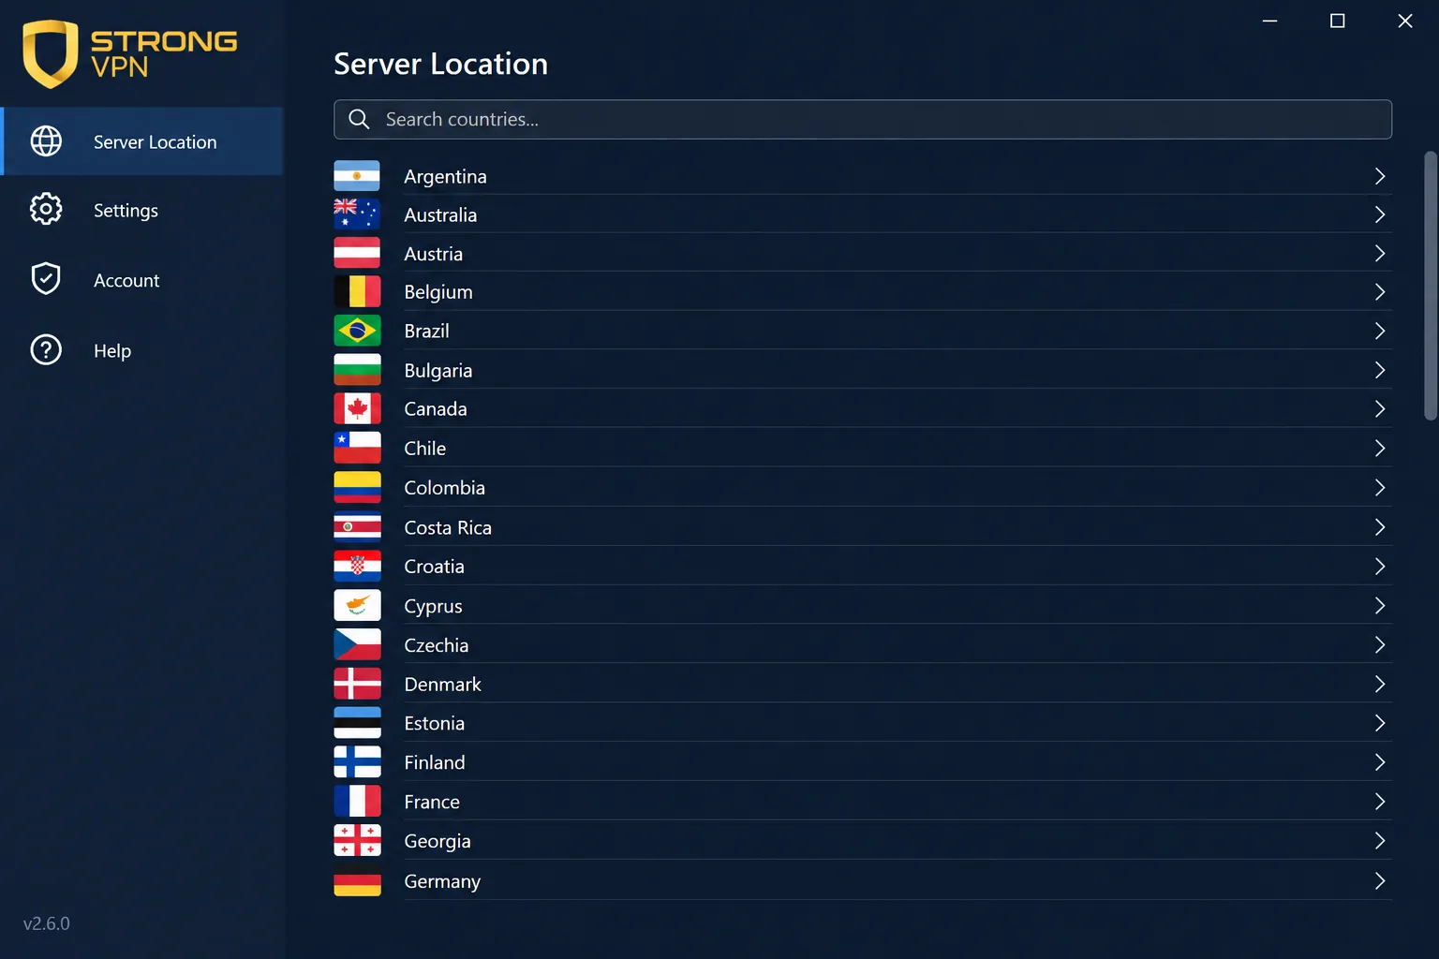Expand Brazil server list chevron
The width and height of the screenshot is (1439, 959).
point(1379,331)
